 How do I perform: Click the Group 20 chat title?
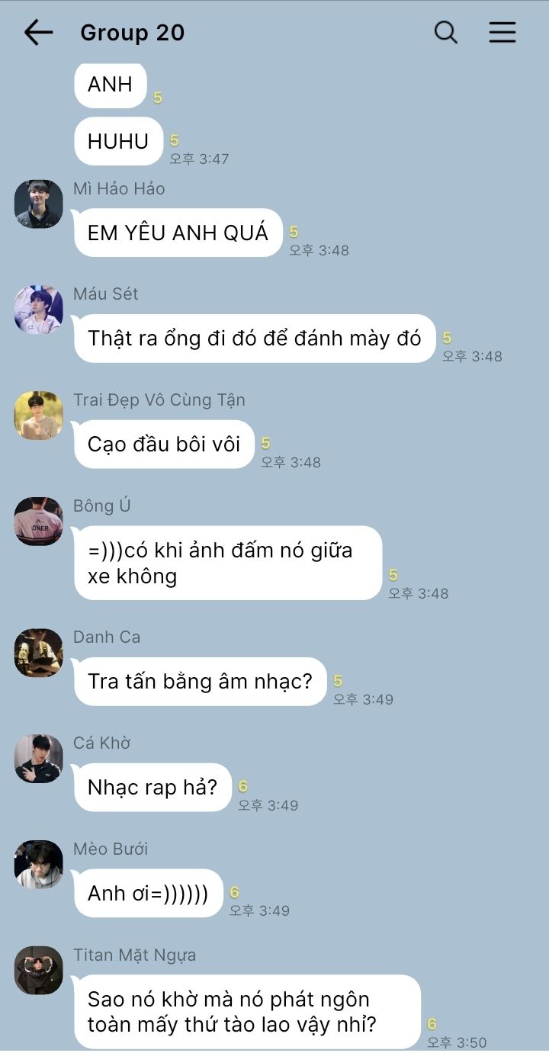(133, 33)
